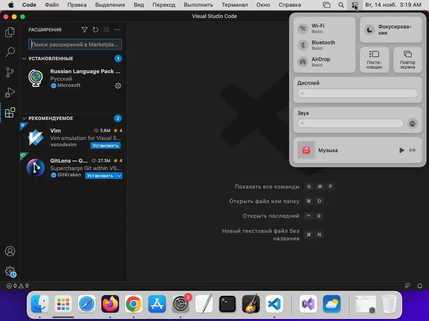Viewport: 429px width, 321px height.
Task: Launch Firefox from the Dock
Action: coord(110,304)
